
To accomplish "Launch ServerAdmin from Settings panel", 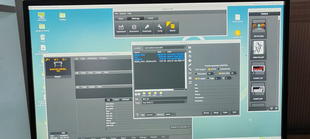I will pyautogui.click(x=134, y=28).
